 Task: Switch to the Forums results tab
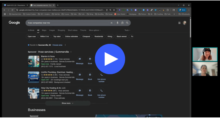coord(83,30)
